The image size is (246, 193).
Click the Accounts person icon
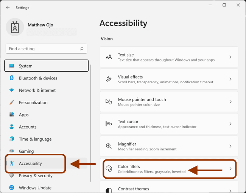click(12, 127)
